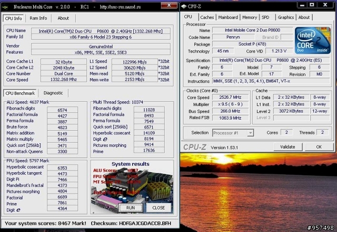This screenshot has height=232, width=337.
Task: Minimize the CPU-Z window
Action: click(302, 5)
